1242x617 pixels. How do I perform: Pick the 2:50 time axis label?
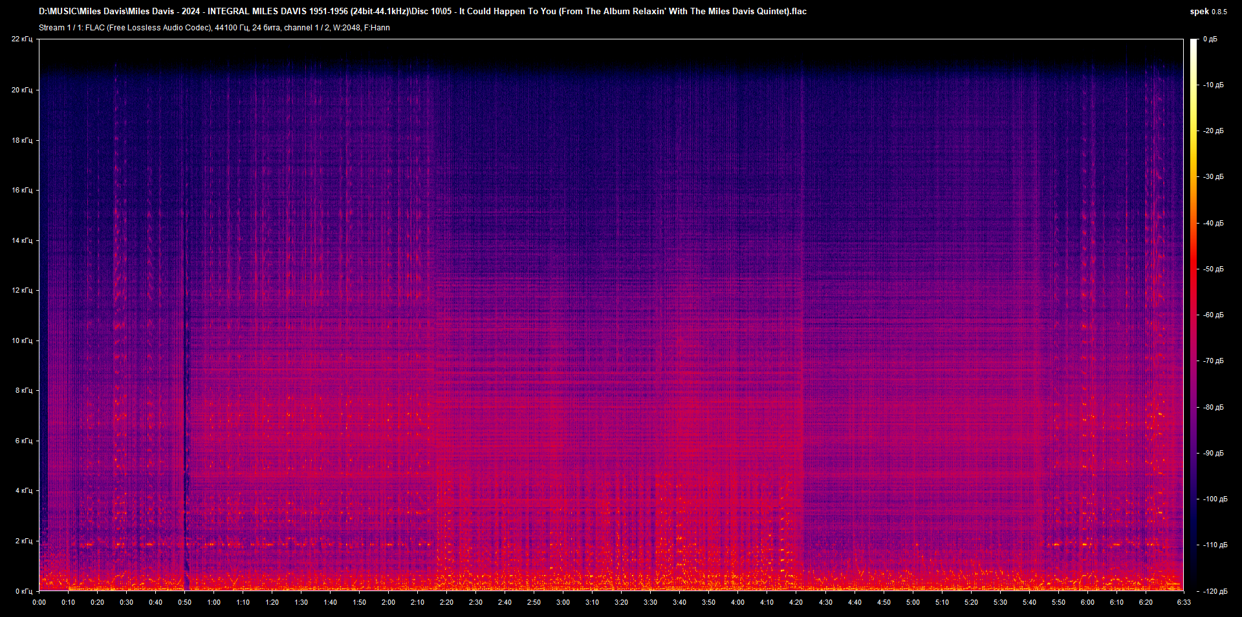[x=534, y=602]
